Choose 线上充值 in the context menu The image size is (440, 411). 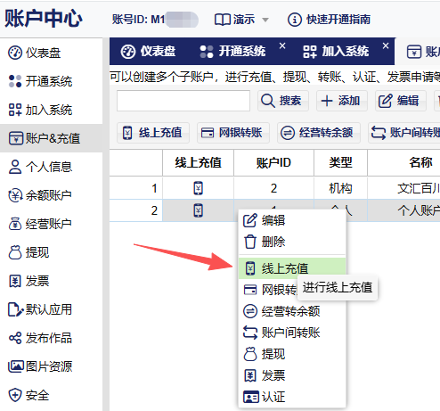pos(292,268)
